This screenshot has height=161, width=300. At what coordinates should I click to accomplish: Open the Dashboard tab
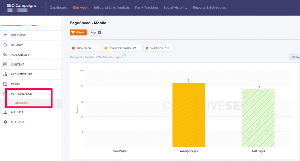59,7
